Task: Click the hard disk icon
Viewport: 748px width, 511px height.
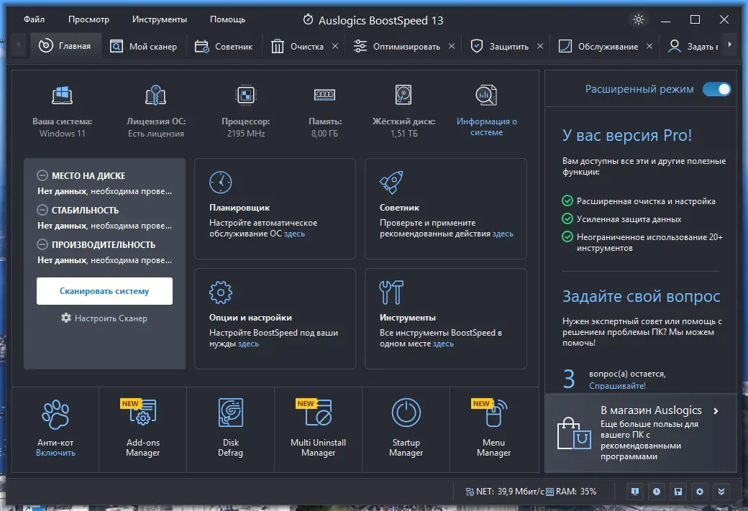Action: 403,95
